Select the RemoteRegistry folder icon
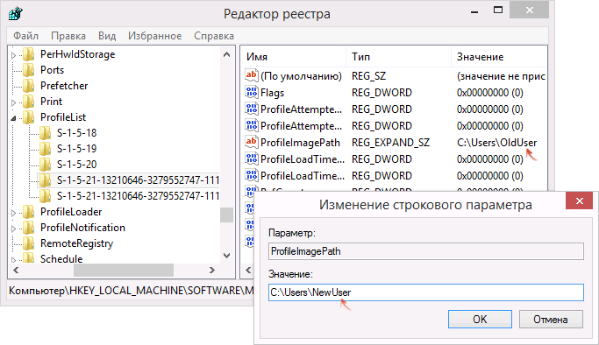The width and height of the screenshot is (599, 345). tap(29, 243)
